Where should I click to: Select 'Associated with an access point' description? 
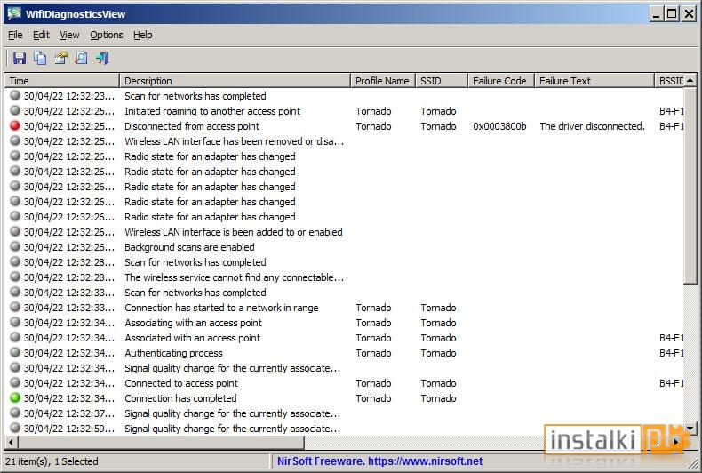coord(193,338)
